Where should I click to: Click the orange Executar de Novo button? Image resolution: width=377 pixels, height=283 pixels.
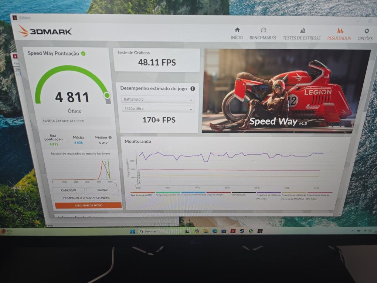88,206
